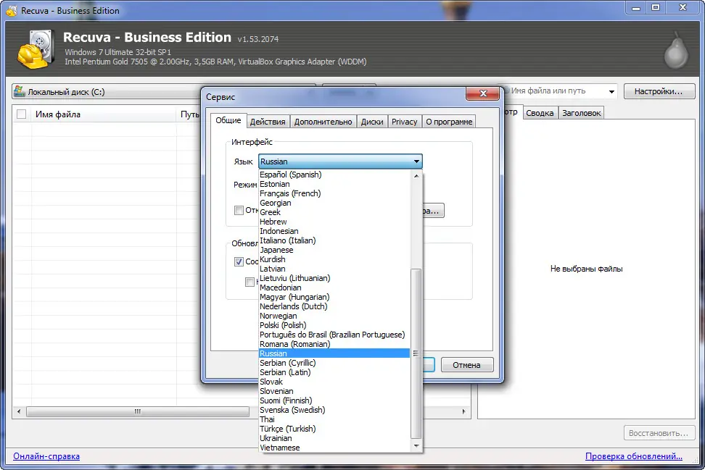Collapse the Язык language combo box
The width and height of the screenshot is (705, 470).
[340, 161]
